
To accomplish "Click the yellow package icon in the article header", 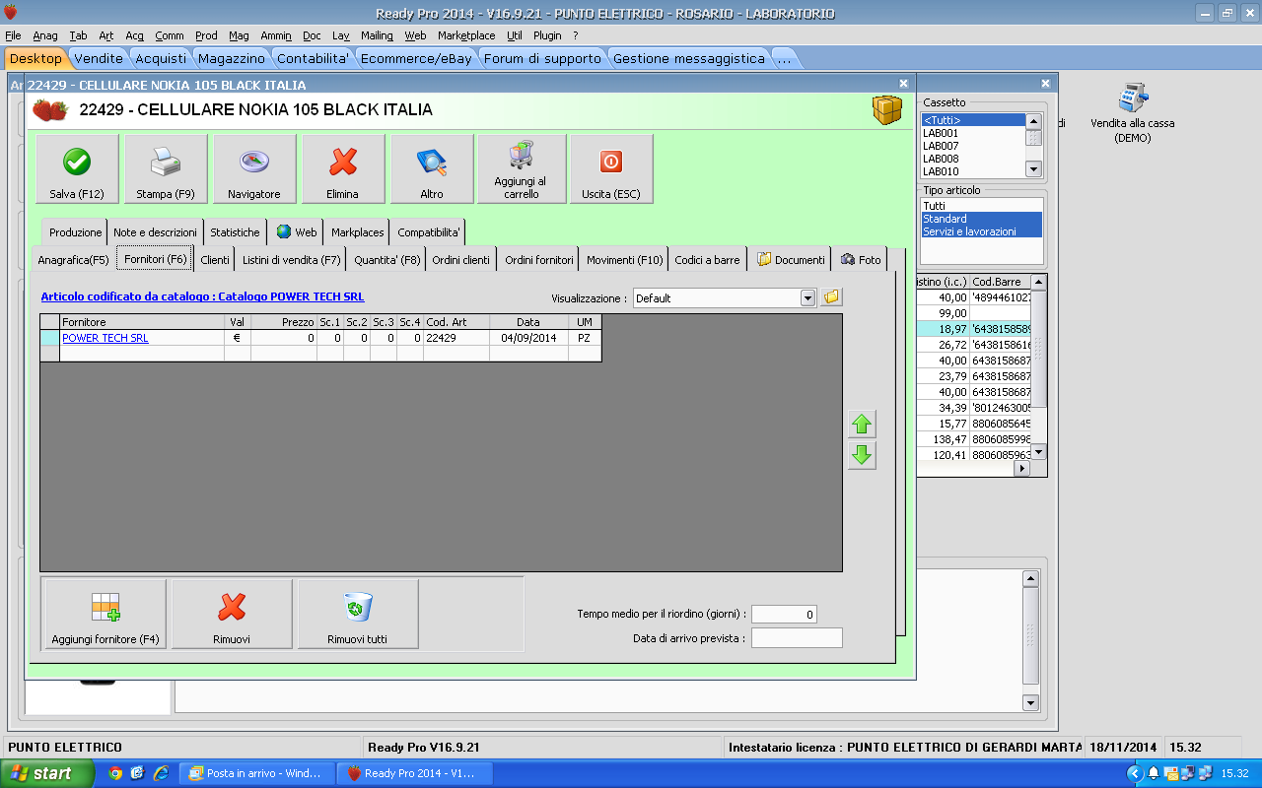I will click(887, 110).
